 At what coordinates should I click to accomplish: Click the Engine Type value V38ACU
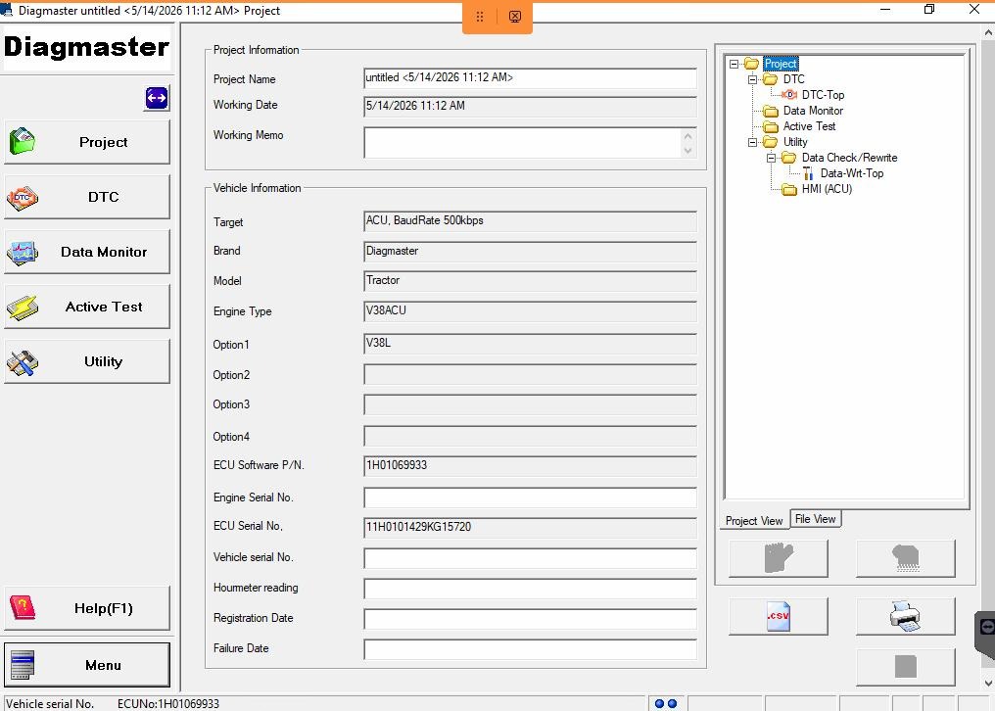click(530, 311)
